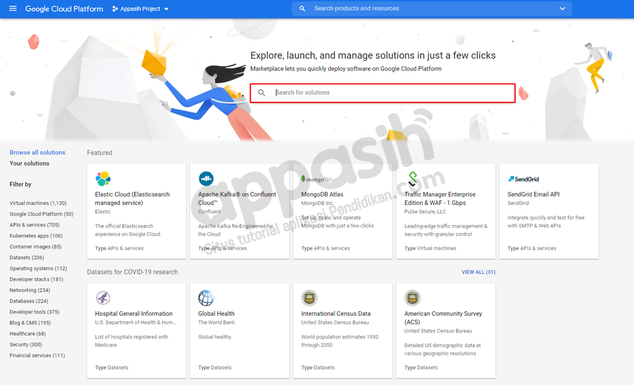This screenshot has height=385, width=634.
Task: Filter by Google Cloud Platform (50)
Action: coord(41,214)
